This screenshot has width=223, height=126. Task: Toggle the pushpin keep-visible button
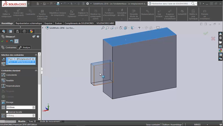(x=16, y=41)
